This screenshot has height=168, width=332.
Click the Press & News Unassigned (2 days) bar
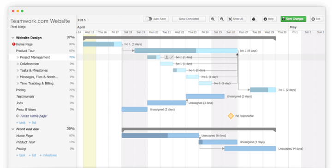coord(135,109)
